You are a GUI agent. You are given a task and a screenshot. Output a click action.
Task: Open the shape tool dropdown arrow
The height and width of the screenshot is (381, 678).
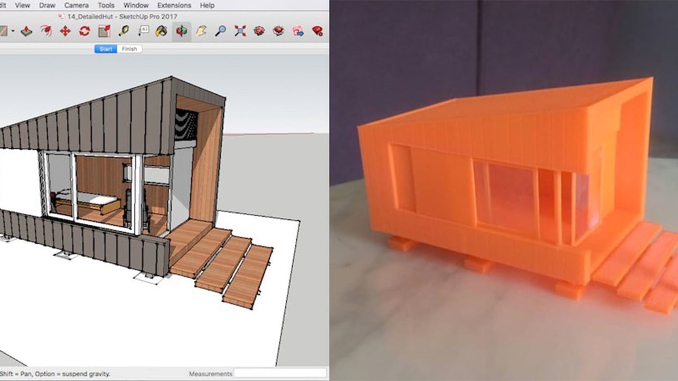[x=13, y=31]
